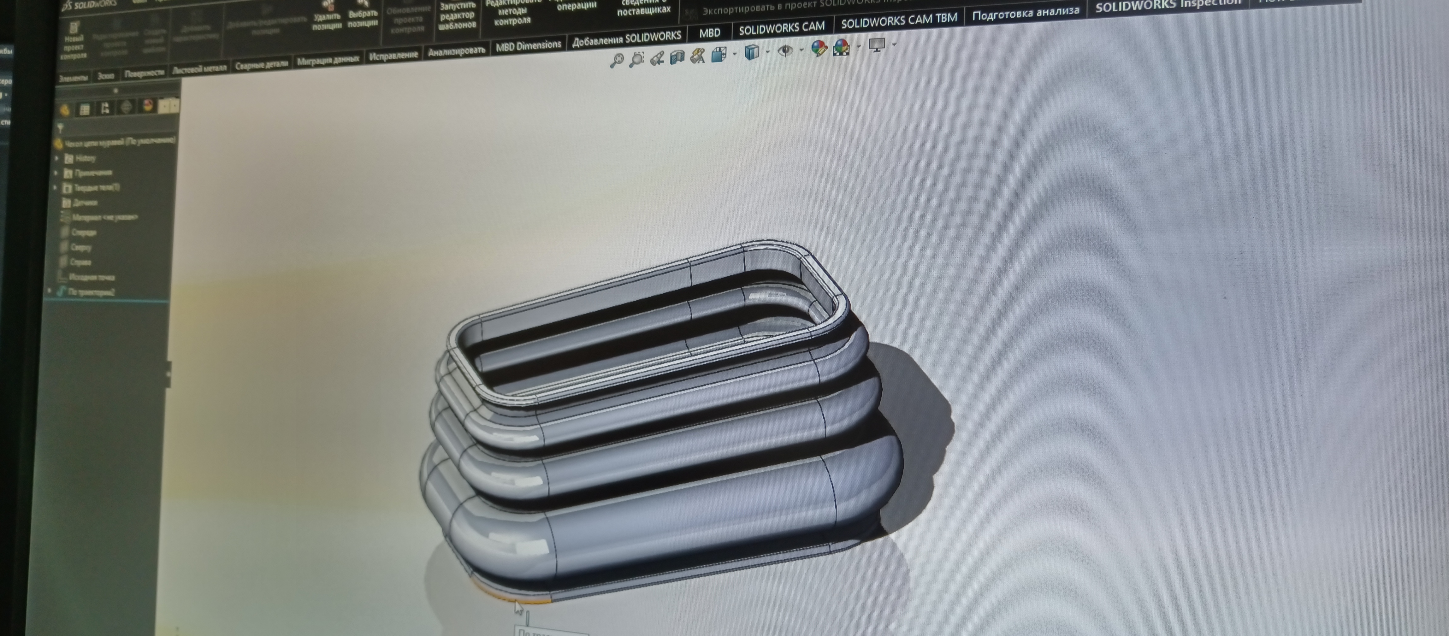Open the FeatureManager design tree tab

click(64, 110)
